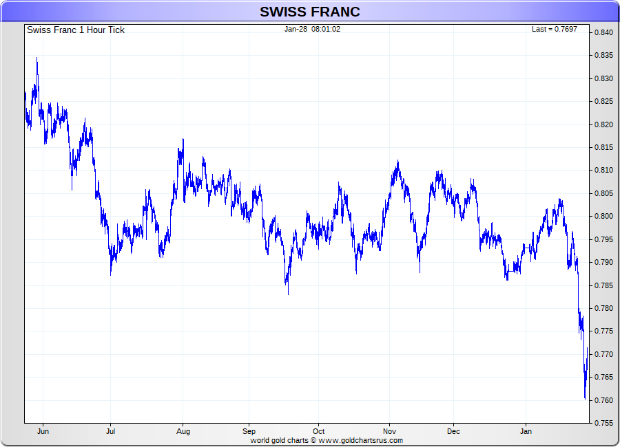The image size is (620, 447).
Task: Click the 0.810 price axis label
Action: click(x=603, y=170)
